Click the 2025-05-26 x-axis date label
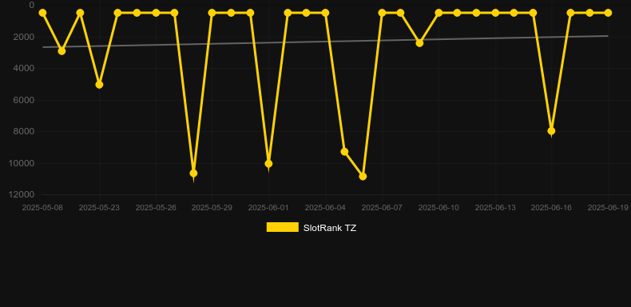 point(156,208)
